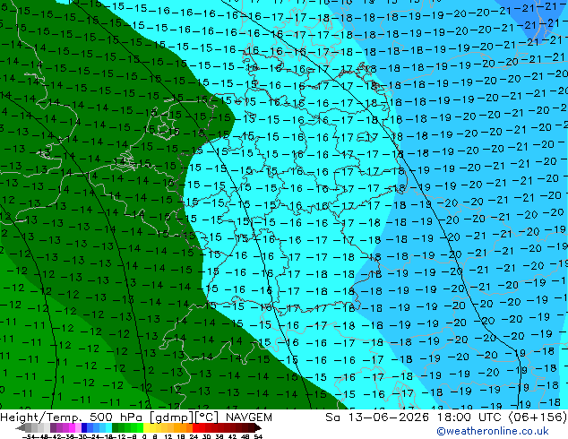568x439 pixels.
Task: Click the (06+156) forecast hour label
Action: tap(538, 417)
